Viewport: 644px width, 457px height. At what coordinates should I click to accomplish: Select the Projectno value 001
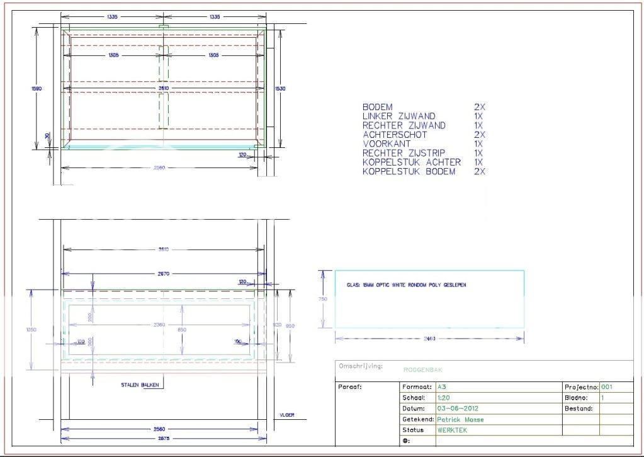point(607,387)
